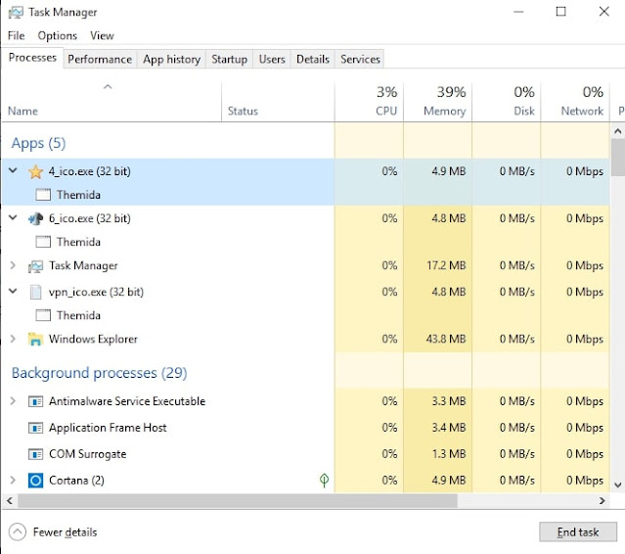
Task: Click the horizontal scrollbar thumb
Action: point(238,500)
